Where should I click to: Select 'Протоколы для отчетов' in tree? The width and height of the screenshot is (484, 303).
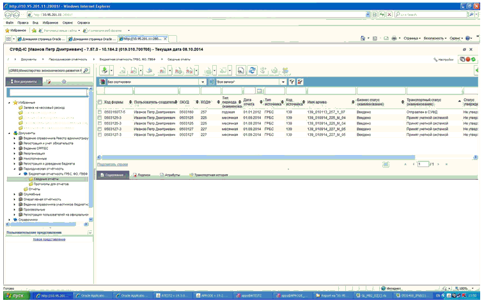click(x=51, y=184)
